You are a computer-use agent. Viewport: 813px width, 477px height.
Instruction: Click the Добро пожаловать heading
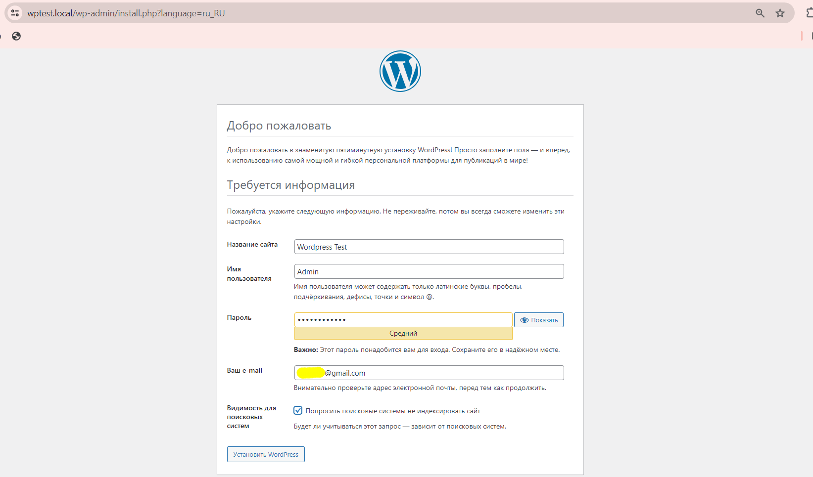279,126
